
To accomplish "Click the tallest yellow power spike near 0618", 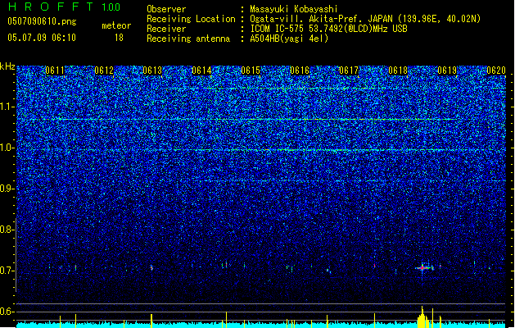I will (422, 317).
